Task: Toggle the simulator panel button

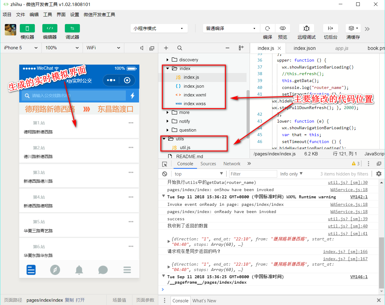Action: click(27, 28)
